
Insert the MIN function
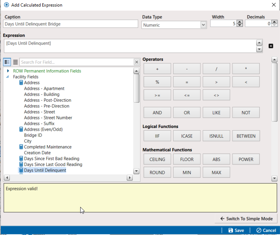pos(187,172)
